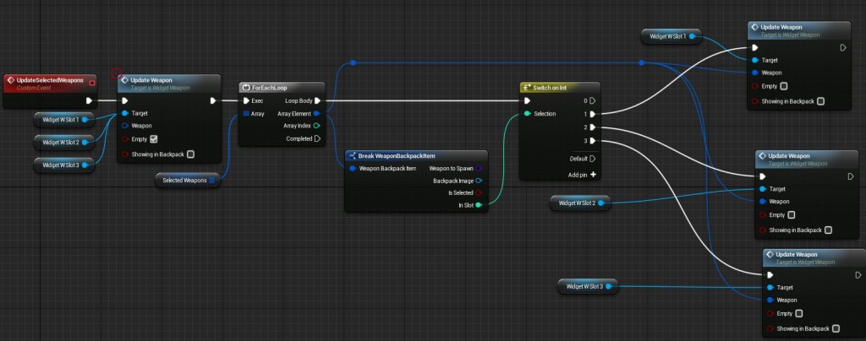Click the Backpack Image output pin

(479, 181)
